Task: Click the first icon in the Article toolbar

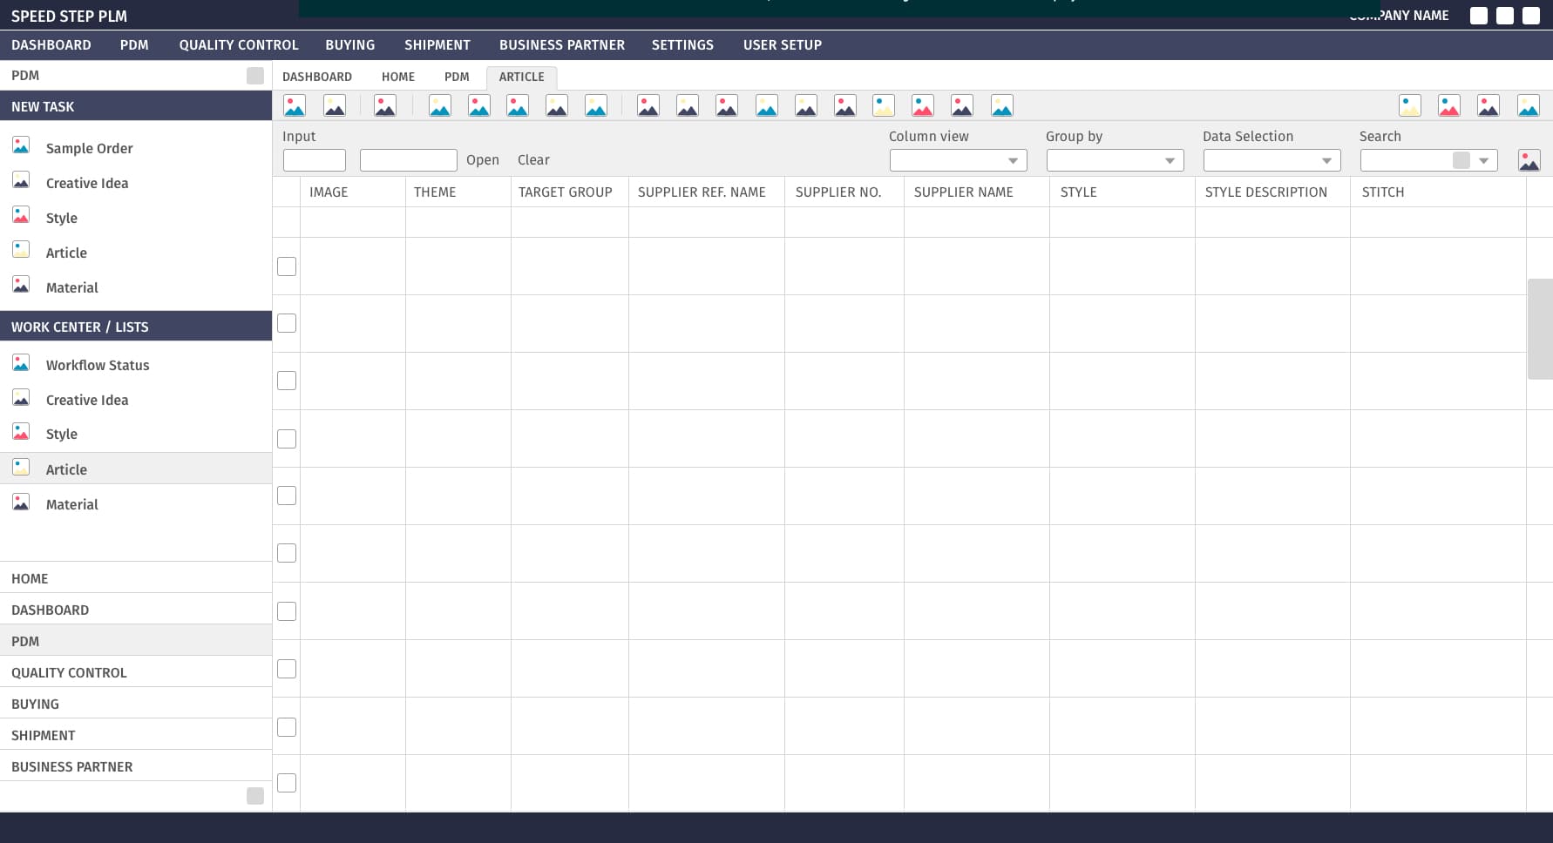Action: (295, 106)
